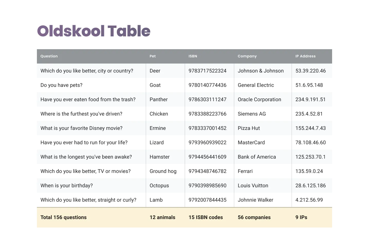Click 'When is your birthday?' question

67,185
